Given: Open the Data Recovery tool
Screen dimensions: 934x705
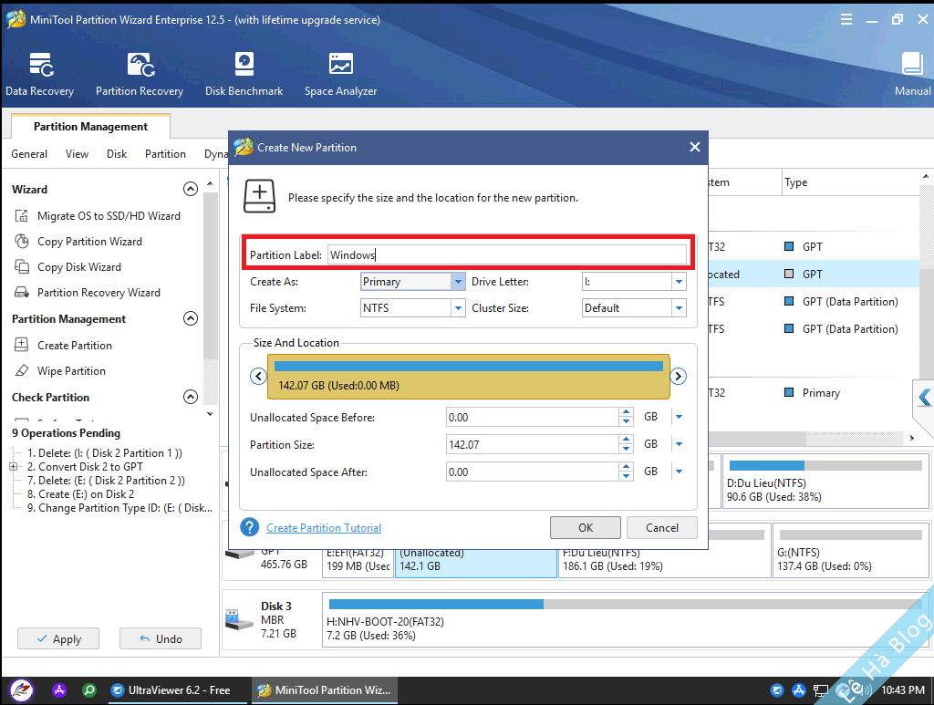Looking at the screenshot, I should point(40,74).
